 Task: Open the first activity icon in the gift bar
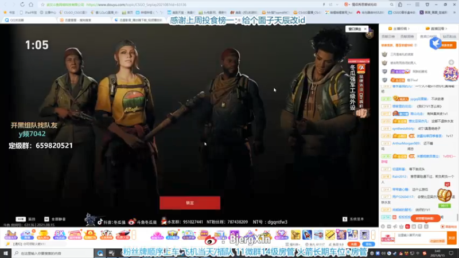[x=11, y=235]
